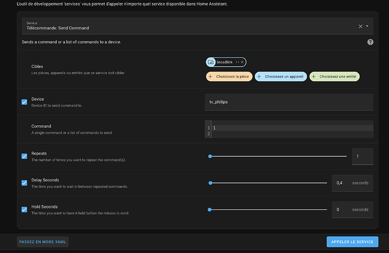Uncheck the Device checkbox
This screenshot has height=253, width=389.
pos(24,102)
